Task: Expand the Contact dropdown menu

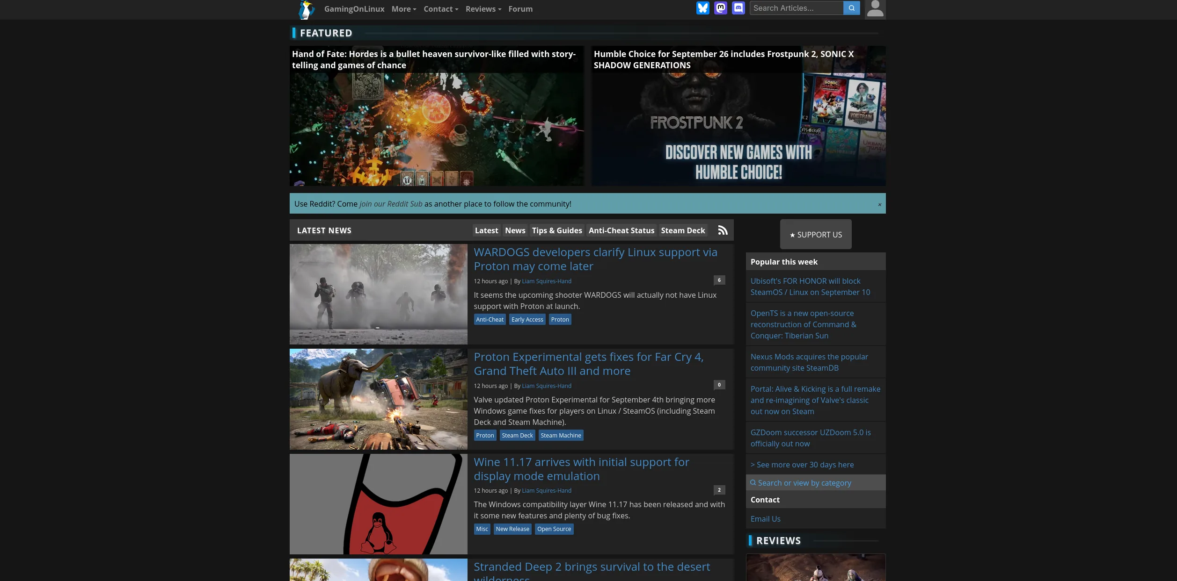Action: 440,9
